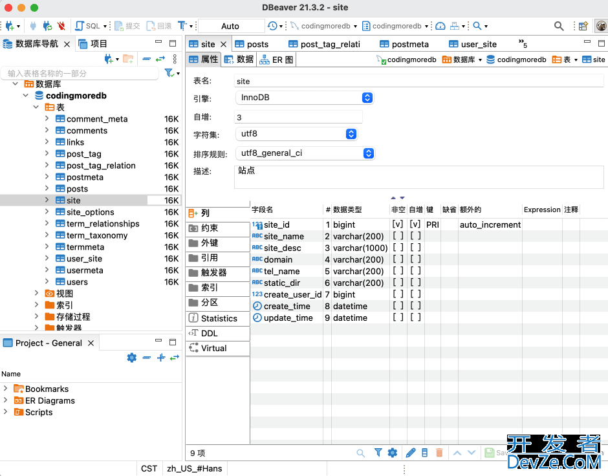Viewport: 608px width, 476px height.
Task: Create new folder in database navigator
Action: pos(128,59)
